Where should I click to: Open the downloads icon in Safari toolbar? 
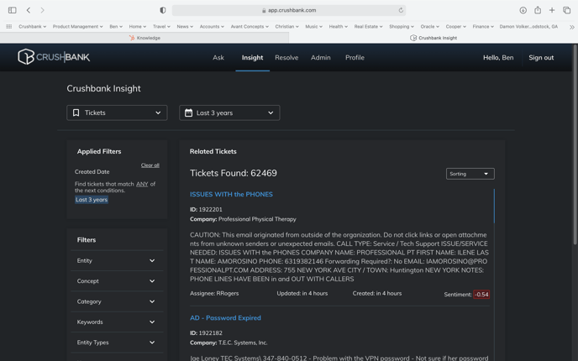(x=523, y=10)
